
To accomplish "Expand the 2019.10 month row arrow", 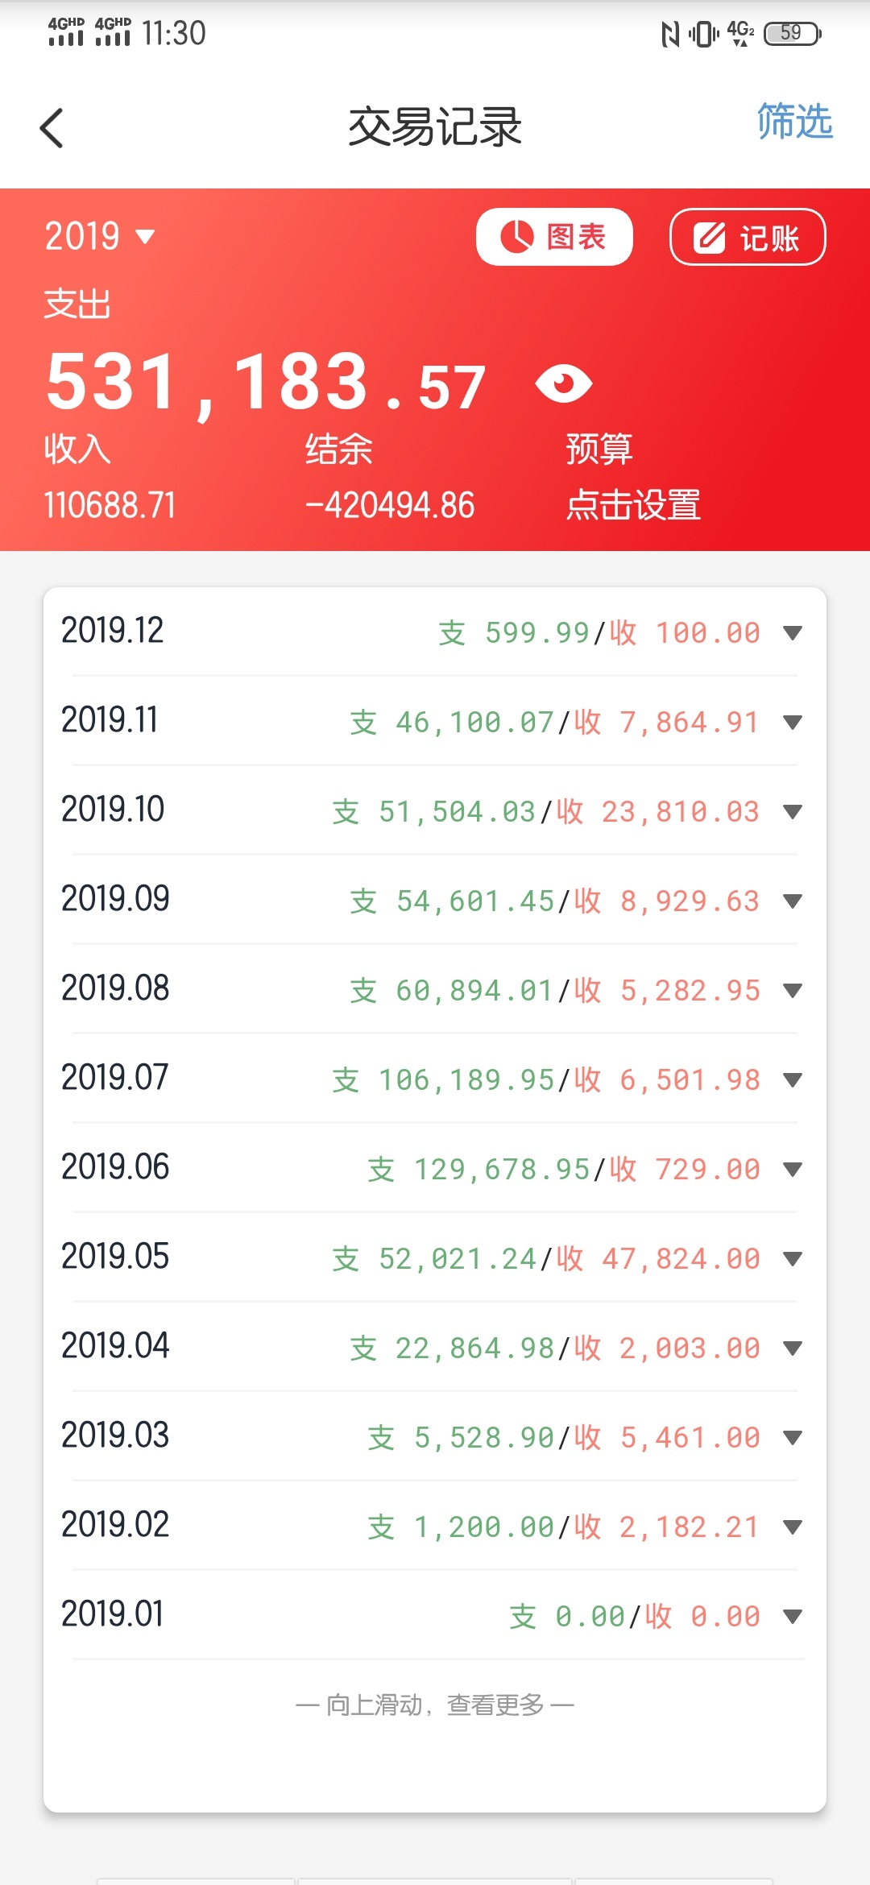I will click(793, 812).
